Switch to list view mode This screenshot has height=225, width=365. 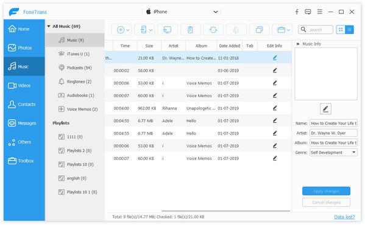(349, 30)
